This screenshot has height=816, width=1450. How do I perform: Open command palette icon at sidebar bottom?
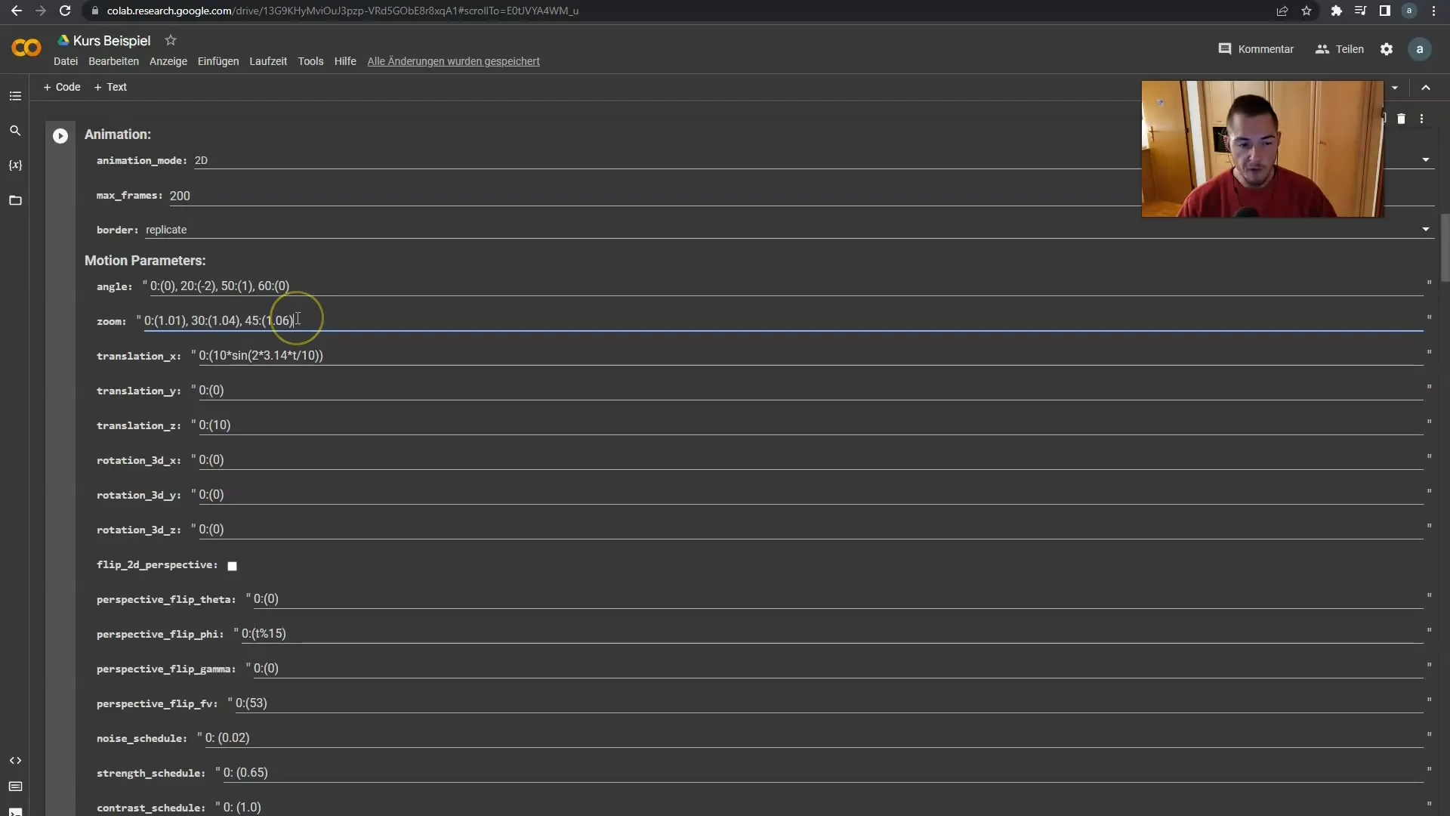click(x=15, y=787)
